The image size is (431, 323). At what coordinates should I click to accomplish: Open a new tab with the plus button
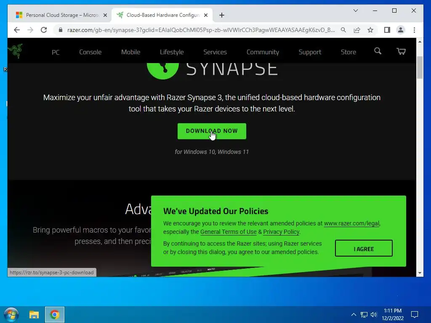pos(222,15)
